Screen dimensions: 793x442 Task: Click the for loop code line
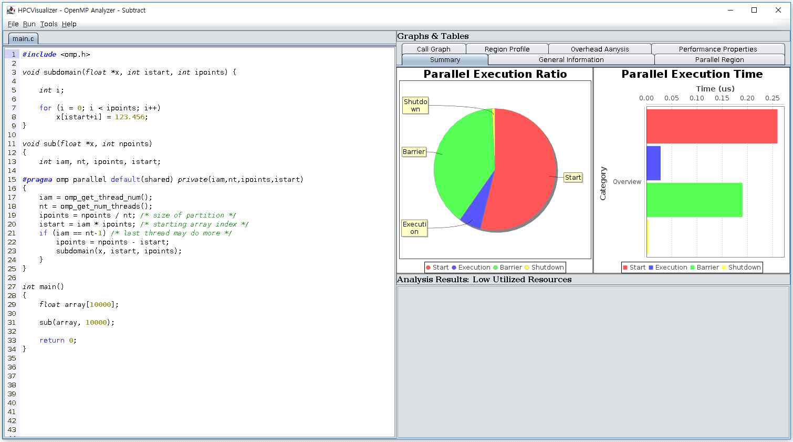[100, 108]
